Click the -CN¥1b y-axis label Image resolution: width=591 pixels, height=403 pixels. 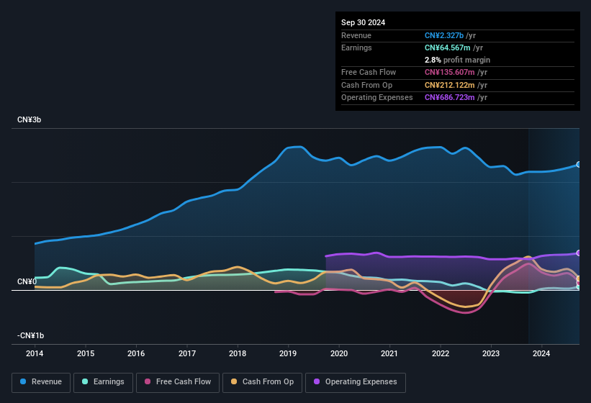click(30, 335)
